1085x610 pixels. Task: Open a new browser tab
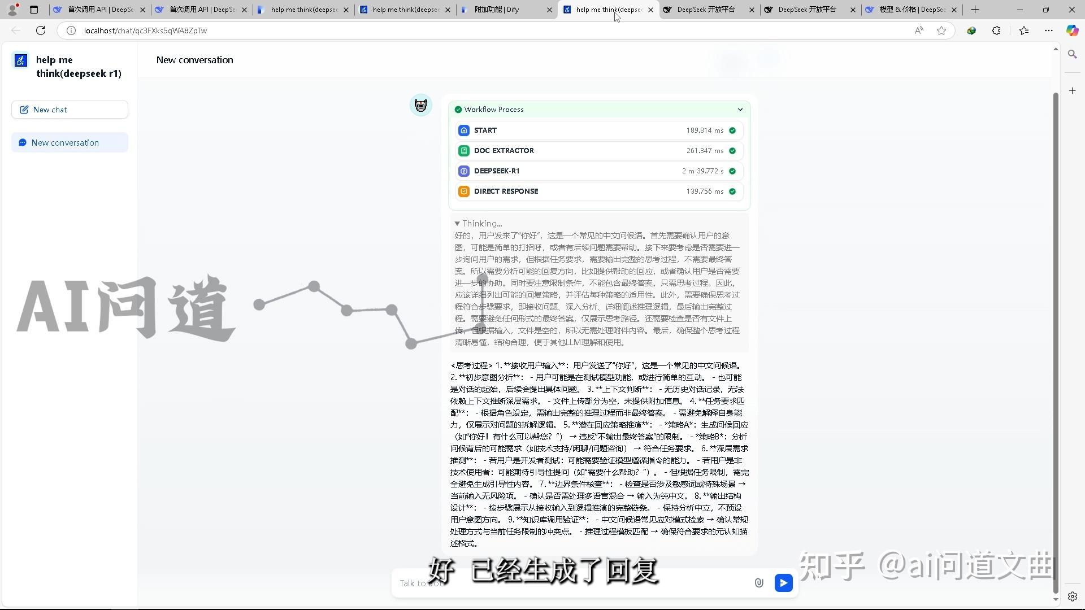tap(975, 10)
